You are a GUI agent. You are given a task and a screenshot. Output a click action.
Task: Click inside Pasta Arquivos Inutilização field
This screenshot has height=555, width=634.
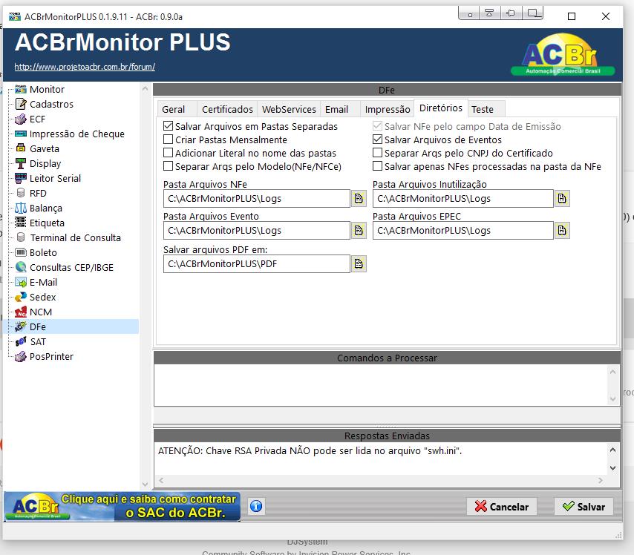463,198
